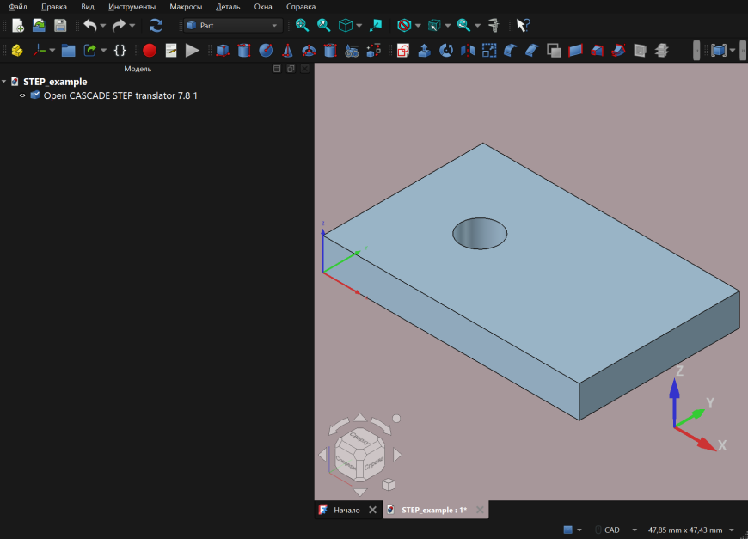Select the Chamfer tool
748x539 pixels.
532,50
